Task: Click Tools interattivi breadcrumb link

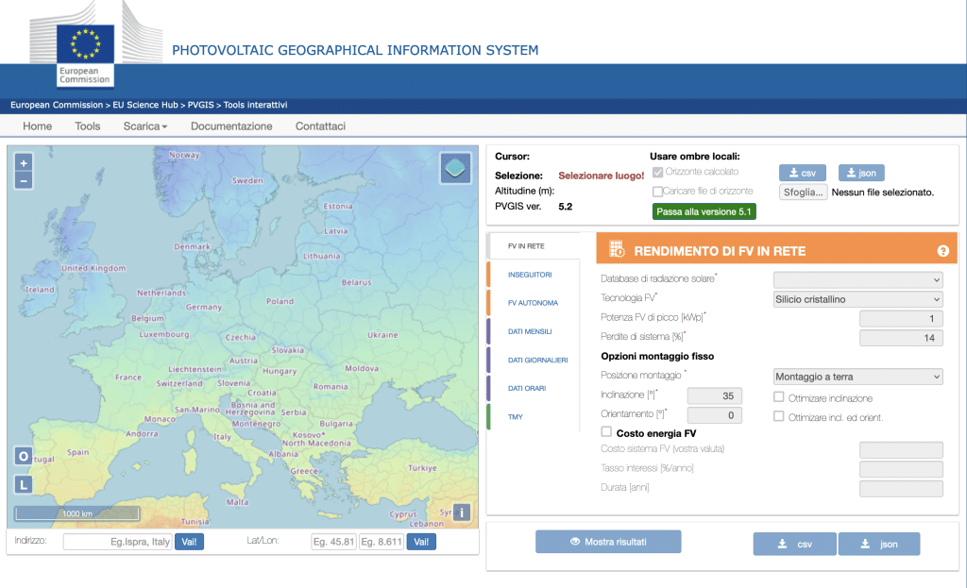Action: click(255, 105)
